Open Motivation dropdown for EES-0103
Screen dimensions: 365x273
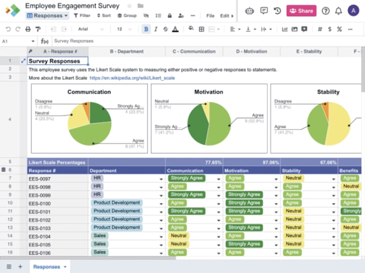pyautogui.click(x=276, y=229)
